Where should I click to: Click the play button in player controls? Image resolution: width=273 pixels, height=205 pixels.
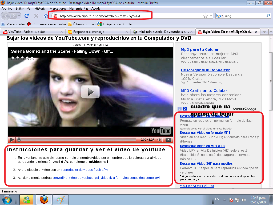click(12, 140)
